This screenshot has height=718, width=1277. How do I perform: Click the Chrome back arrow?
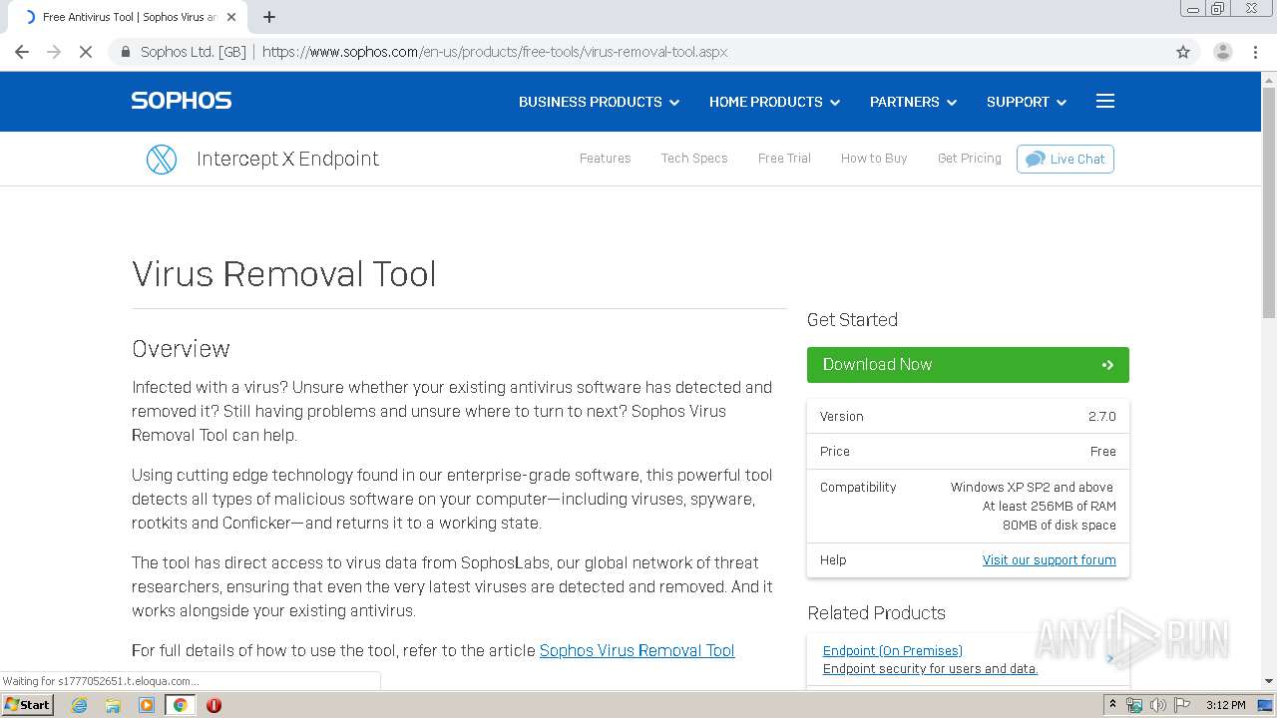(x=22, y=52)
